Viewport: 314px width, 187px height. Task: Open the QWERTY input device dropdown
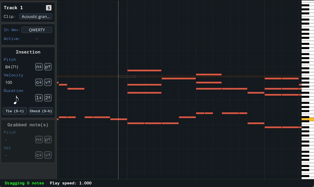(37, 30)
